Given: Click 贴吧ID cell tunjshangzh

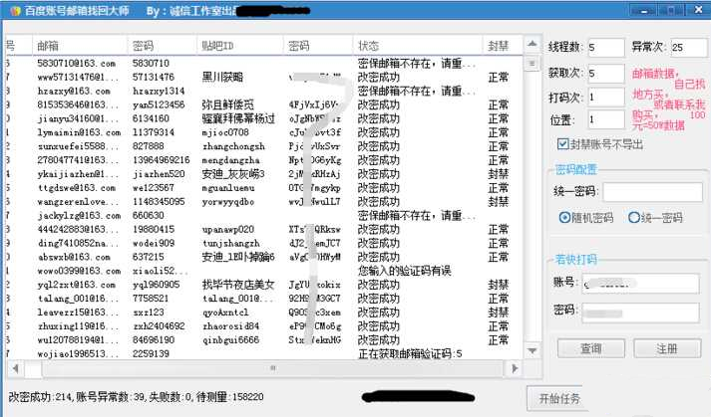Looking at the screenshot, I should 230,243.
